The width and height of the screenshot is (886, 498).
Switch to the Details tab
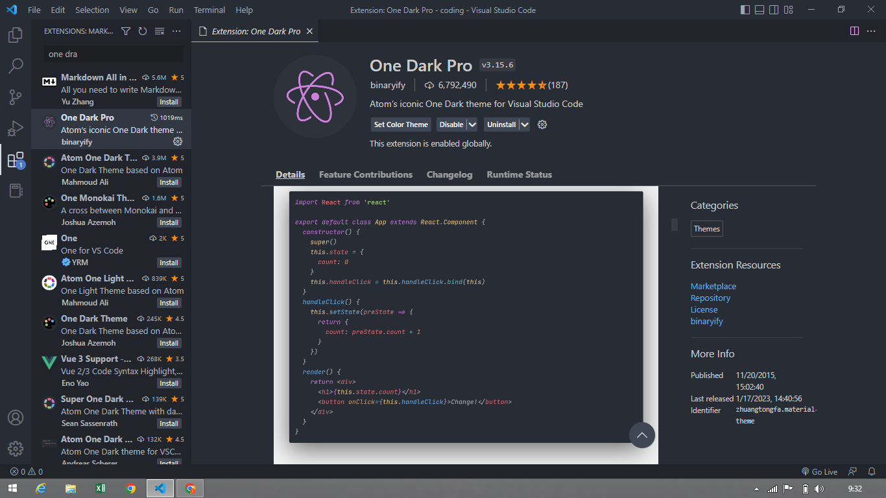click(x=290, y=174)
